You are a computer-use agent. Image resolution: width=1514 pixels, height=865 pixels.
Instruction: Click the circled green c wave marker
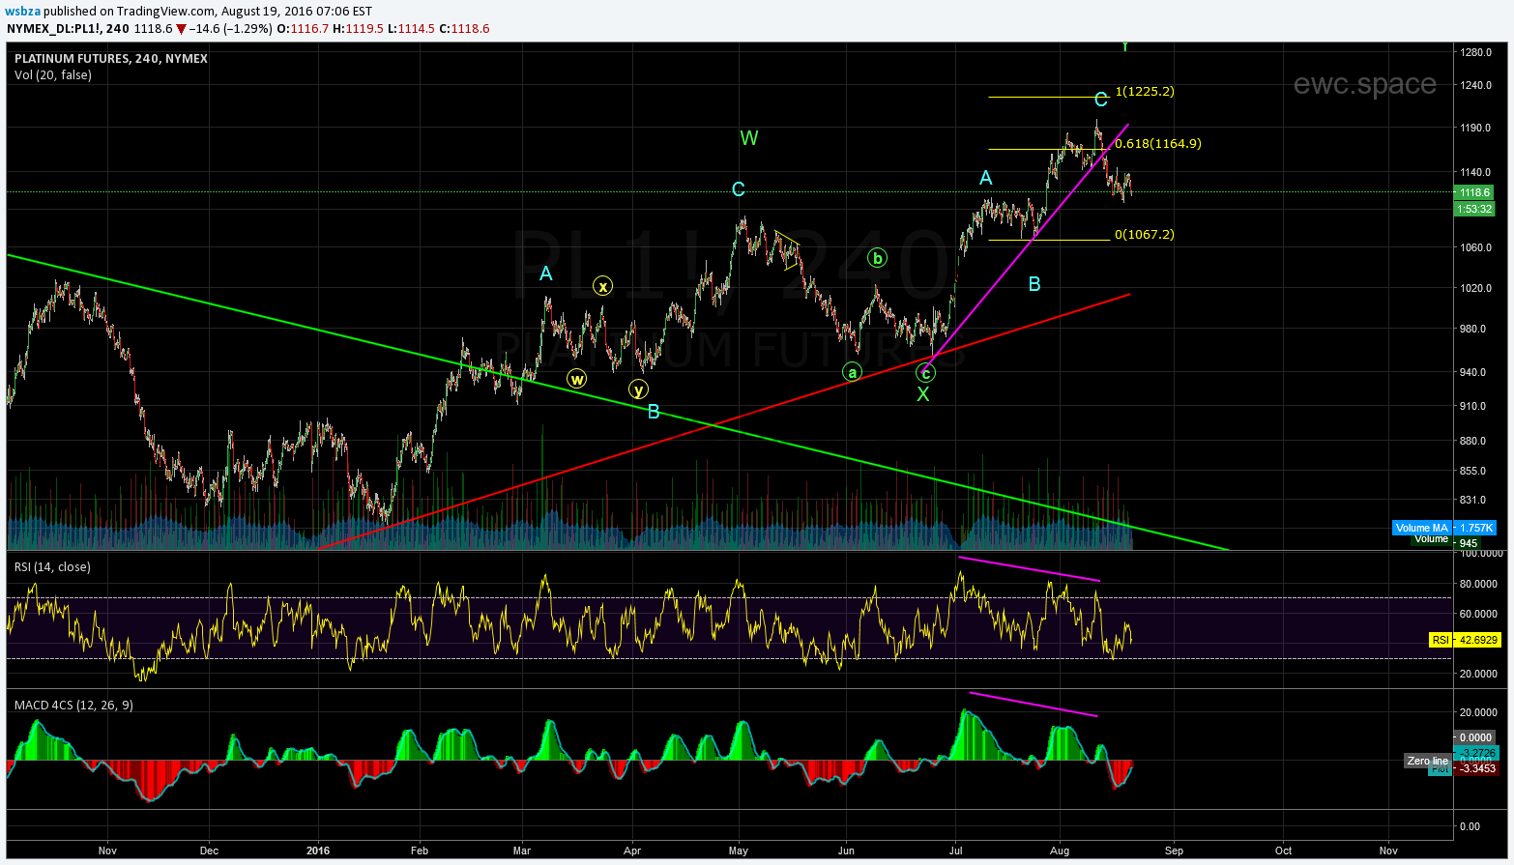(x=925, y=373)
